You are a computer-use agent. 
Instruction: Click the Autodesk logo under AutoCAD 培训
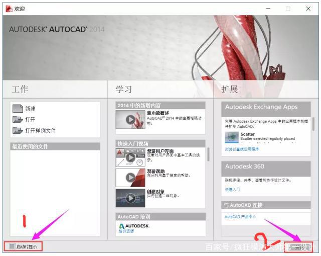134,226
